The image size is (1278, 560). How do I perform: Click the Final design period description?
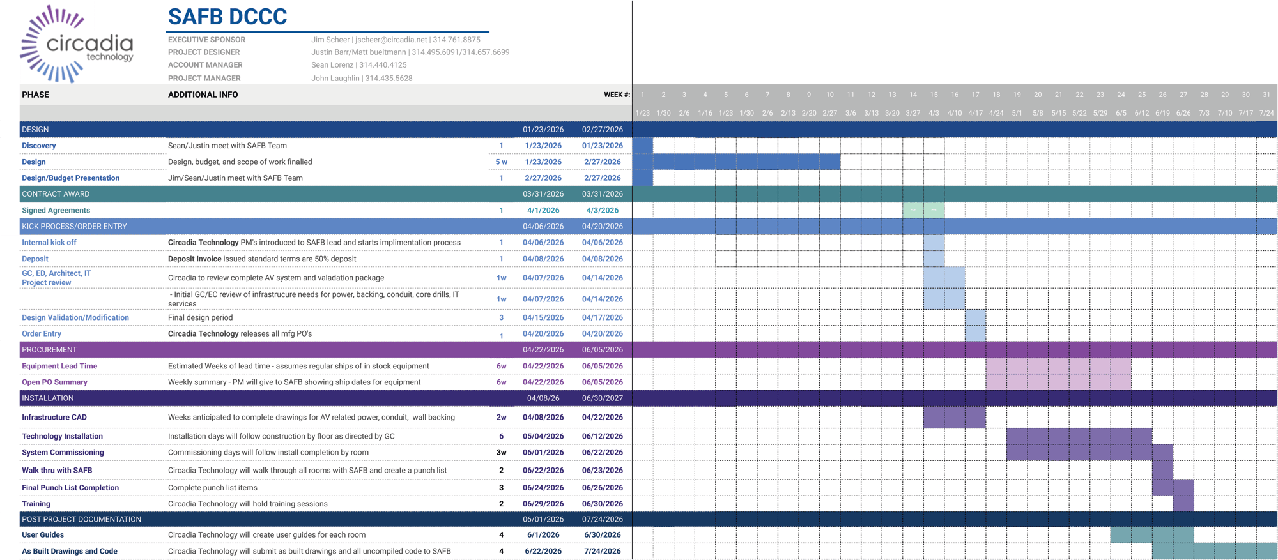click(x=200, y=317)
